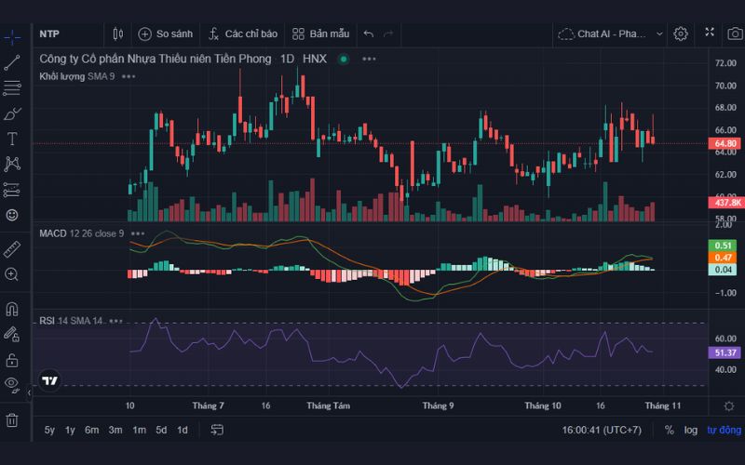Expand the Chat AI layout dropdown
The image size is (745, 465).
(659, 33)
